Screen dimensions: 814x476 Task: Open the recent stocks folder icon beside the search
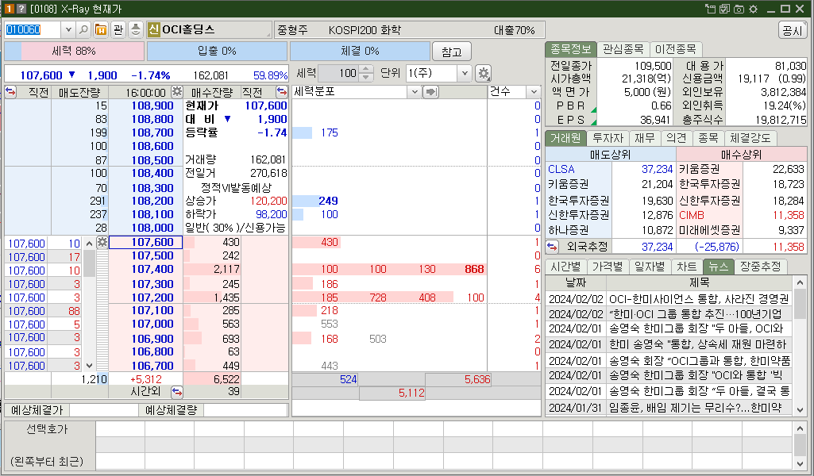click(102, 30)
